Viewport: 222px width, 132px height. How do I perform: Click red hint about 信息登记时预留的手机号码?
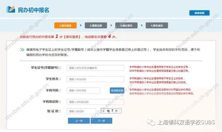[x=161, y=94]
